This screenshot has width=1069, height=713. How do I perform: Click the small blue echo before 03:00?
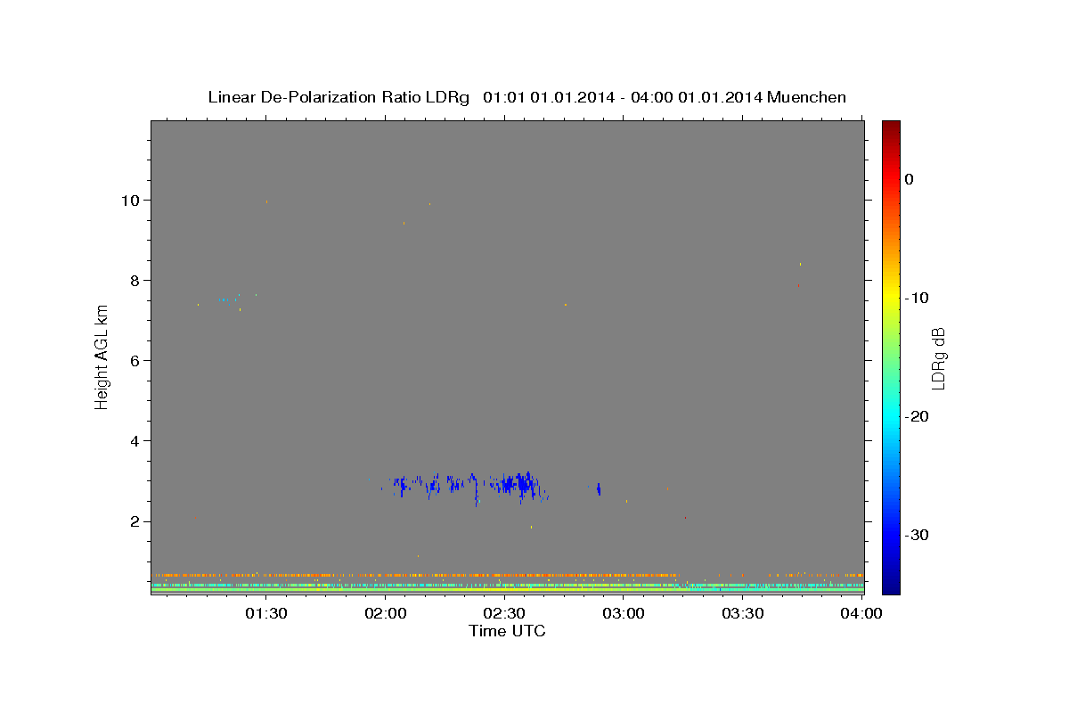point(599,488)
